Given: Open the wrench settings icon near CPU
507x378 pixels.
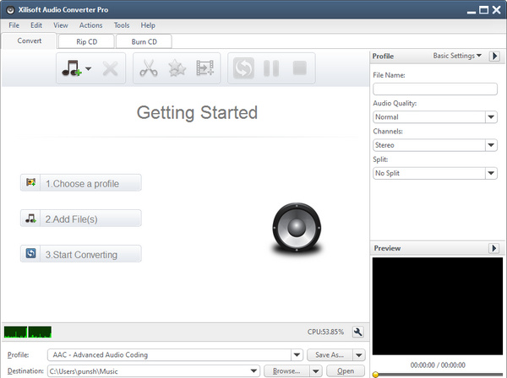Looking at the screenshot, I should pos(357,332).
